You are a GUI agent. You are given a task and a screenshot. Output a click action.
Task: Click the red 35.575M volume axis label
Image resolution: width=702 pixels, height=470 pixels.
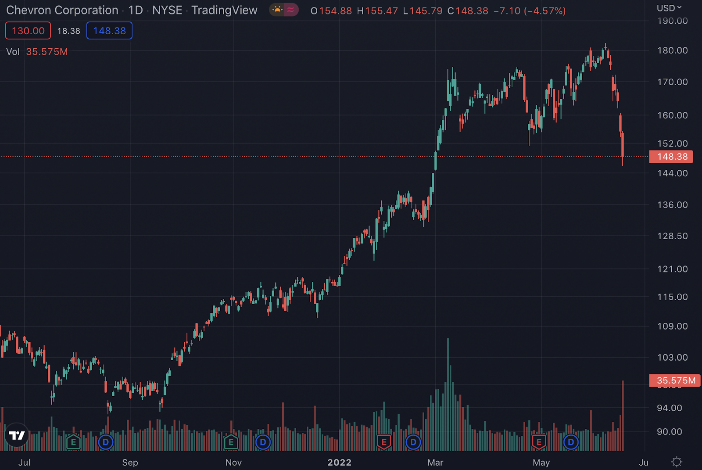point(675,380)
